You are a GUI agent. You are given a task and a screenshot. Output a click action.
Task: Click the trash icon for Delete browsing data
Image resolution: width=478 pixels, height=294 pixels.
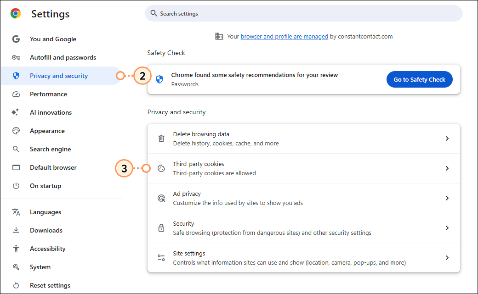pos(161,138)
